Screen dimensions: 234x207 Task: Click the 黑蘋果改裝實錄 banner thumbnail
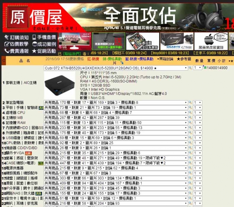pyautogui.click(x=211, y=41)
